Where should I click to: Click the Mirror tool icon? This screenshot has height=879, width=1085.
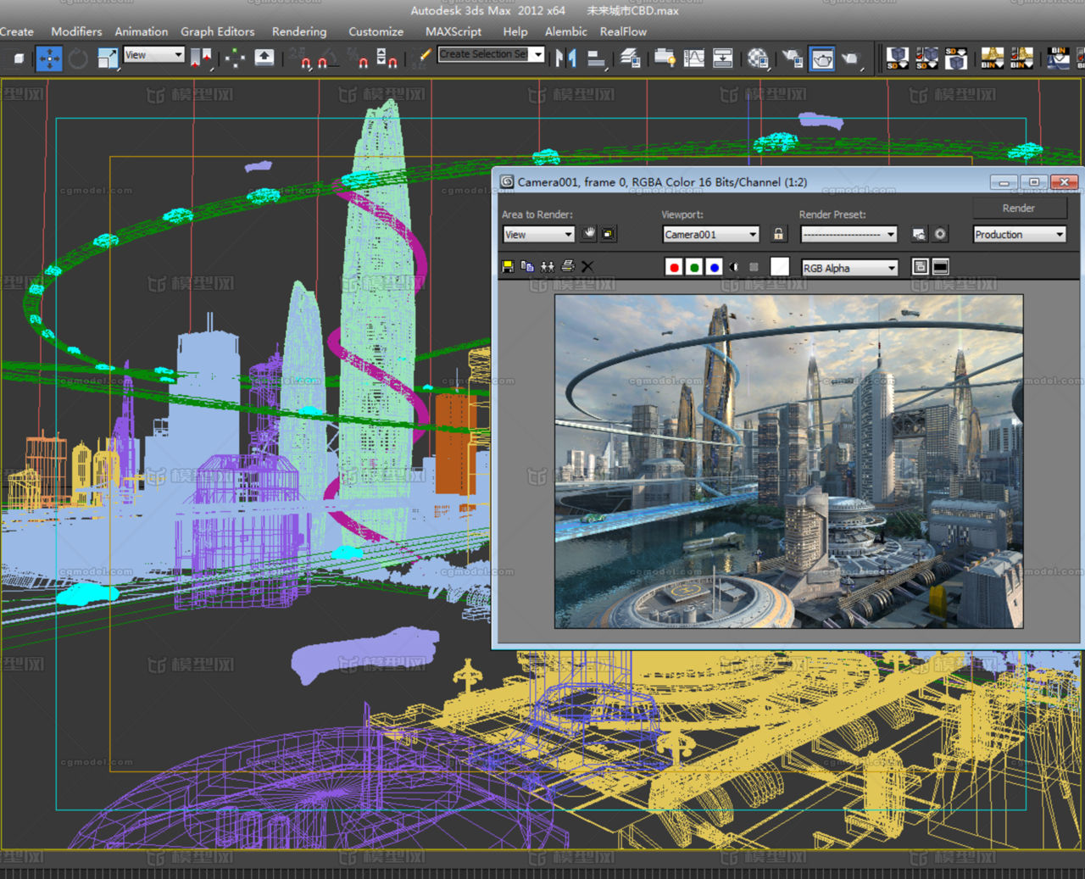pyautogui.click(x=565, y=58)
